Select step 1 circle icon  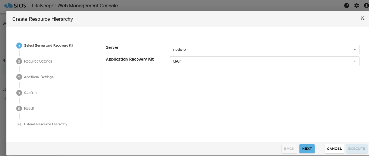[19, 46]
